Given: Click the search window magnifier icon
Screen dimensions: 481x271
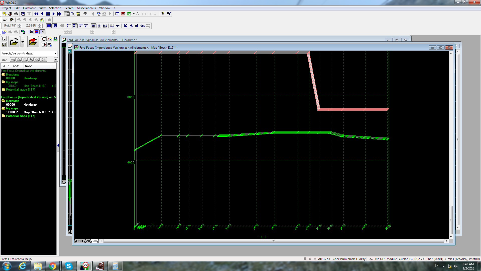Looking at the screenshot, I should [72, 14].
